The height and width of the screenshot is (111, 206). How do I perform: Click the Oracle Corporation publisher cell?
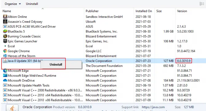click(x=99, y=61)
